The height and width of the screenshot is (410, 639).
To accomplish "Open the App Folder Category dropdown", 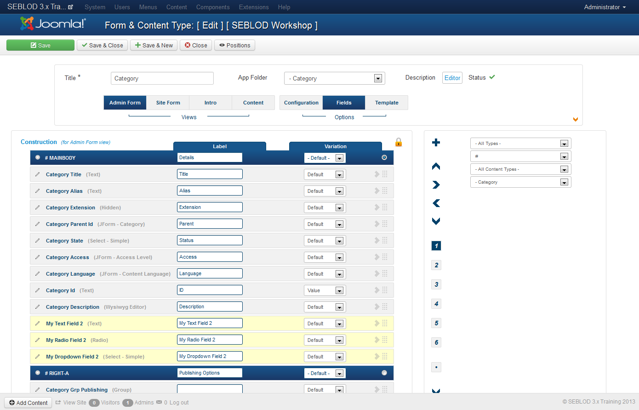I will [335, 78].
